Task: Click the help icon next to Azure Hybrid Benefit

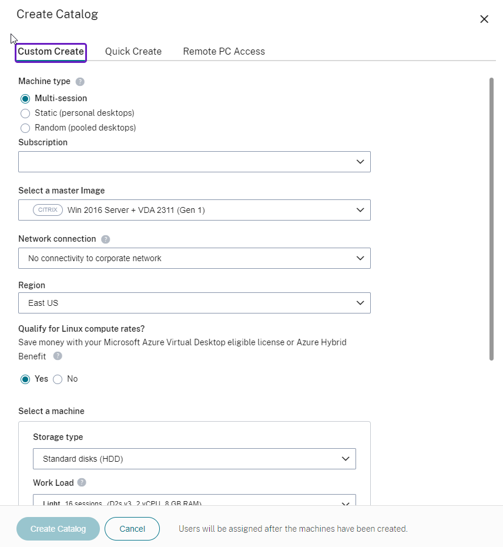Action: [58, 356]
